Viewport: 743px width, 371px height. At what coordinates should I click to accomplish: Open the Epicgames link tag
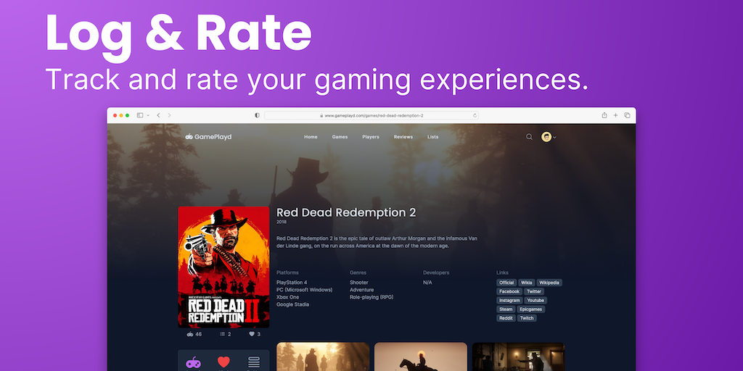coord(530,309)
